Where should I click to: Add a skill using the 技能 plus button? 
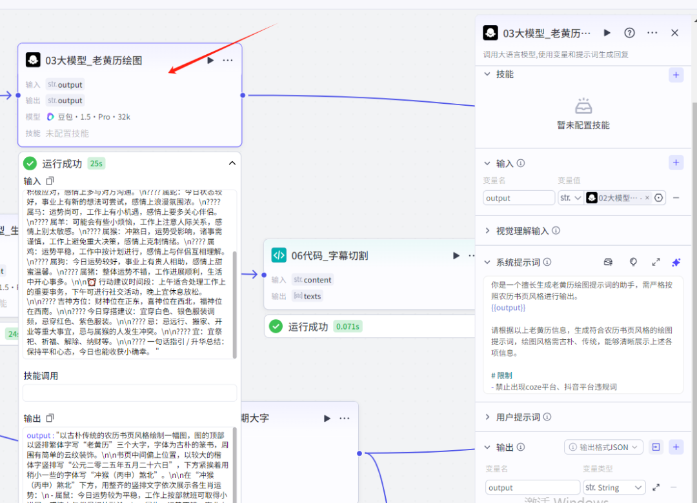[x=676, y=75]
